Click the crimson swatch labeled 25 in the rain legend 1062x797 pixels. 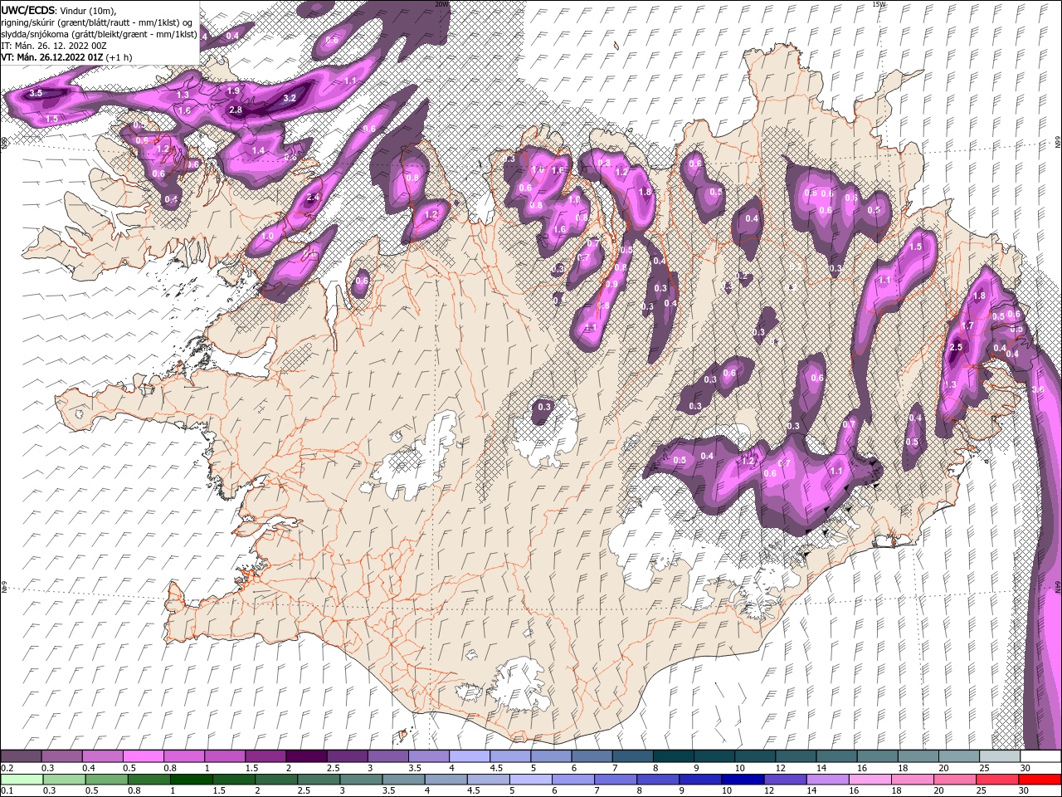997,780
